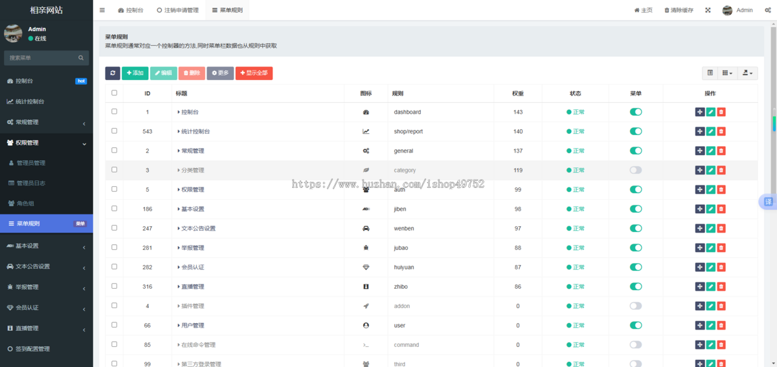Viewport: 777px width, 367px height.
Task: Click edit pencil icon for dashboard row
Action: 710,112
